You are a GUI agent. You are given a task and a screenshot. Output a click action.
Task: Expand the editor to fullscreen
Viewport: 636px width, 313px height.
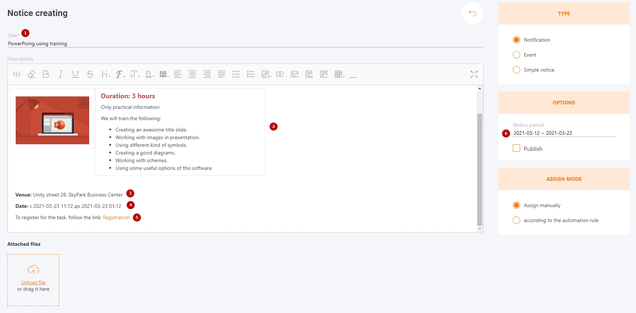pyautogui.click(x=474, y=75)
